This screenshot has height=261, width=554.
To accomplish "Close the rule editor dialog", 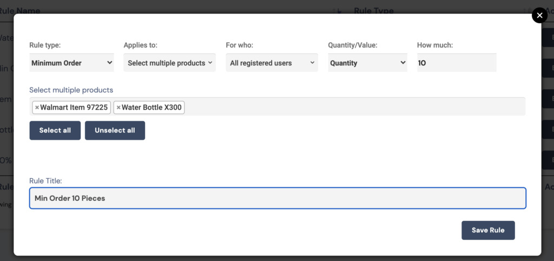I will (x=539, y=16).
